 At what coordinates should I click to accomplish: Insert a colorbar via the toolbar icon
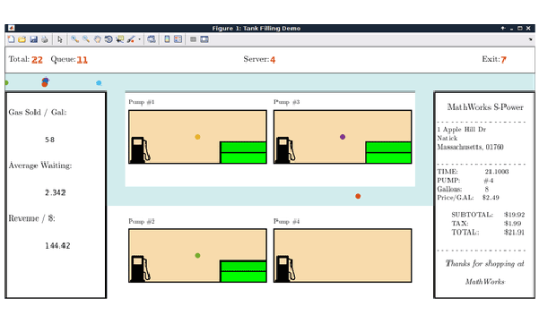(x=167, y=39)
